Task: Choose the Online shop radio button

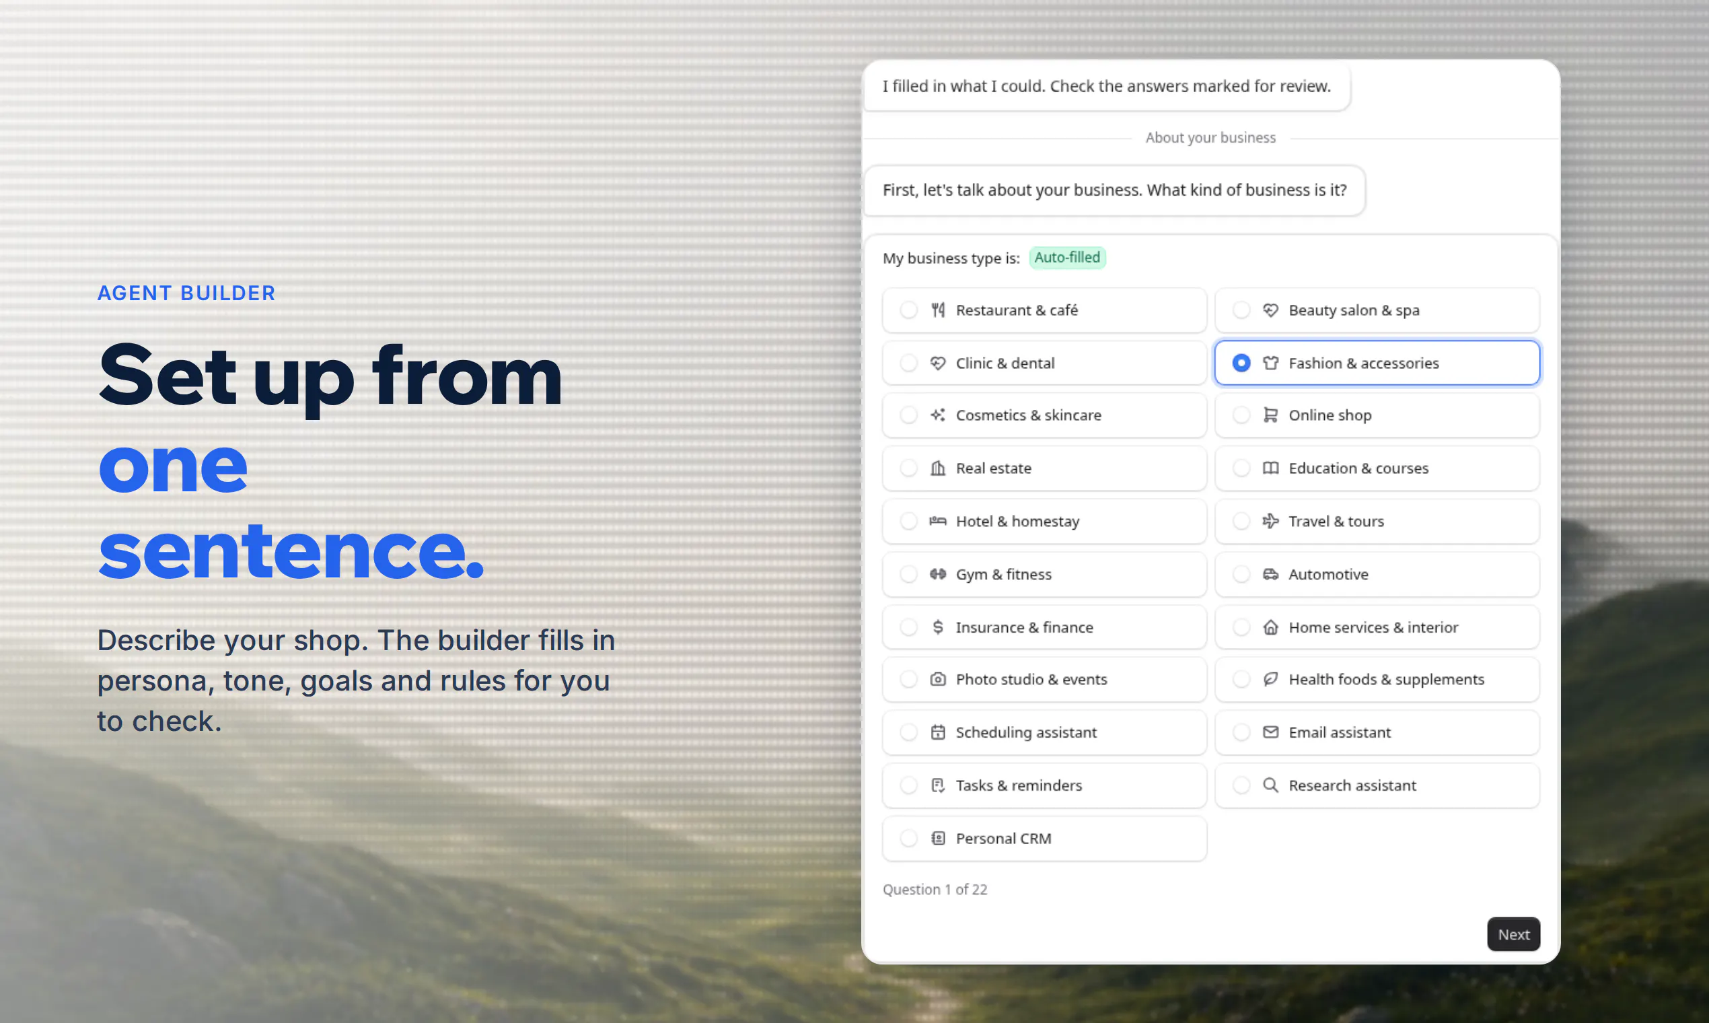Action: tap(1241, 415)
